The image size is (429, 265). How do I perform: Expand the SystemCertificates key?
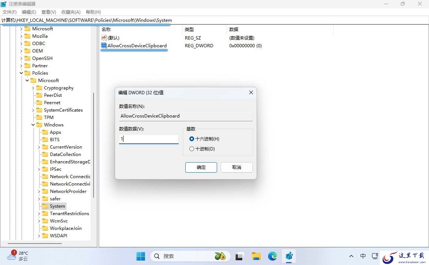click(x=33, y=110)
